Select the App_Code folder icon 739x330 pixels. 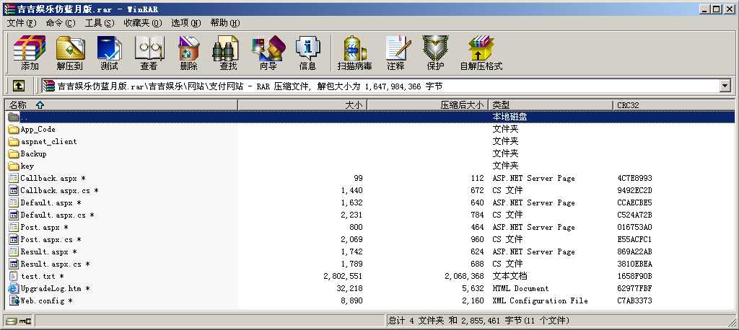(x=14, y=130)
